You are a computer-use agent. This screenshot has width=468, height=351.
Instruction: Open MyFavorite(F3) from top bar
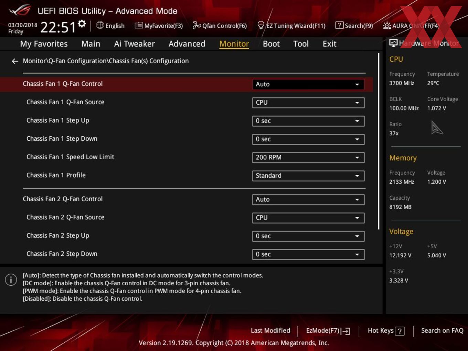159,25
